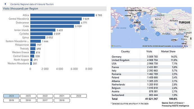Open the Contents: Regional data of Inbound Tourism link
Image resolution: width=194 pixels, height=109 pixels.
pos(32,4)
